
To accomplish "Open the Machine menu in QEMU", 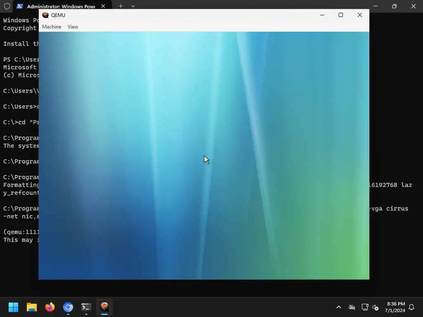I will pyautogui.click(x=52, y=27).
